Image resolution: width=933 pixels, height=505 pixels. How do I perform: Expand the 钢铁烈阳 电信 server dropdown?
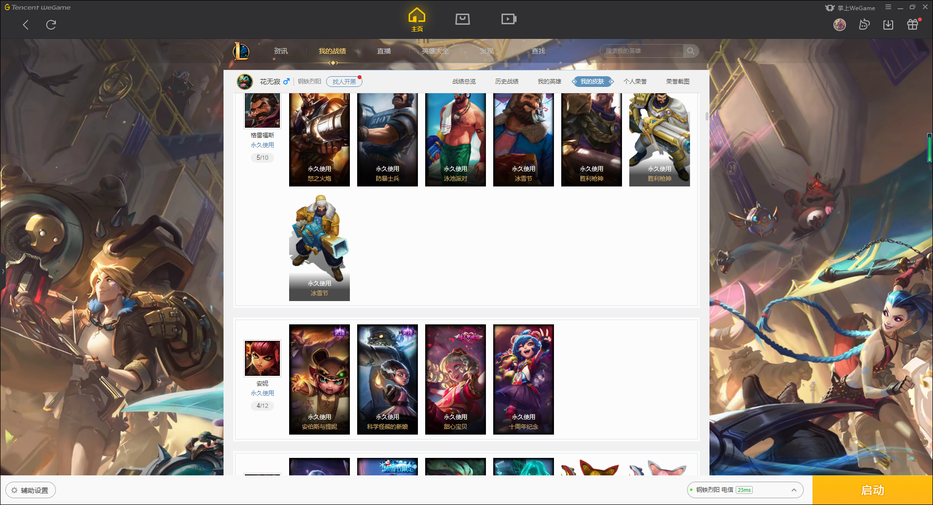pyautogui.click(x=745, y=490)
